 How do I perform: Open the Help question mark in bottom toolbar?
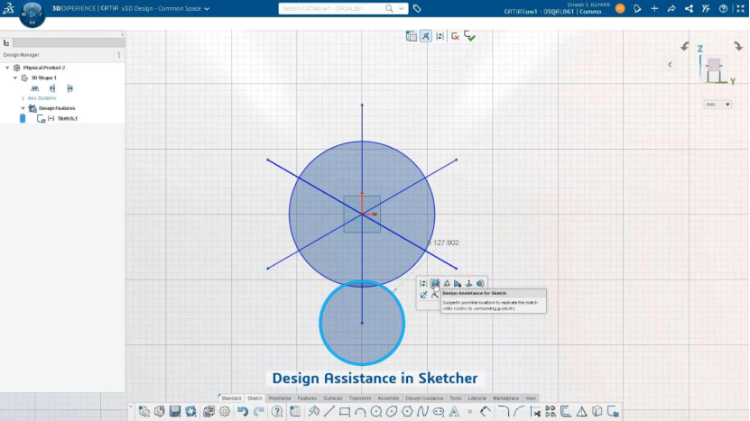click(x=277, y=411)
